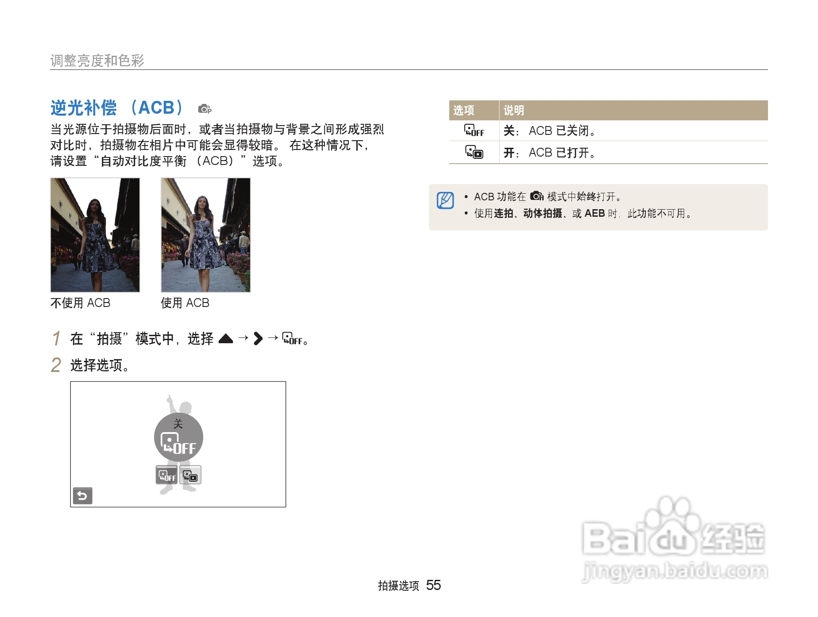
Task: Click the note pencil icon in the tip box
Action: click(x=445, y=200)
